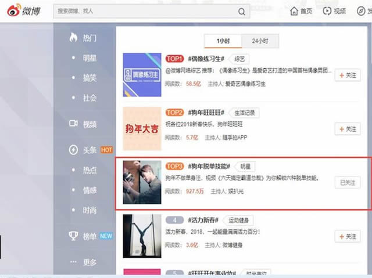Image resolution: width=372 pixels, height=278 pixels.
Task: Select the flame icon for 热门
Action: click(73, 38)
